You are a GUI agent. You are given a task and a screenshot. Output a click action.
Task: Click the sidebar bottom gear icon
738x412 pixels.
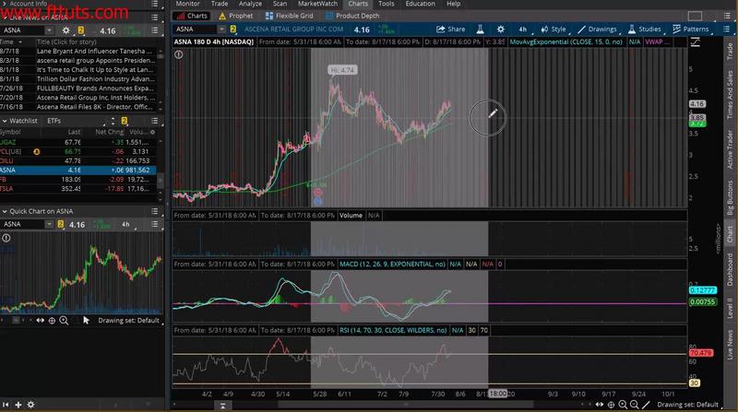(x=30, y=405)
